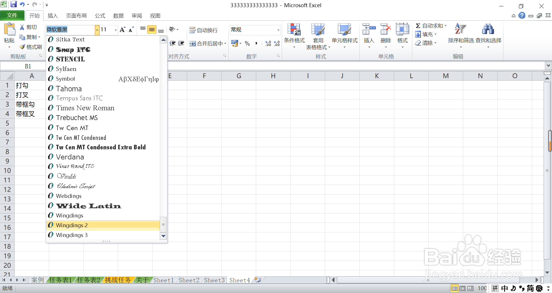
Task: Choose Tahoma font from list
Action: point(103,88)
